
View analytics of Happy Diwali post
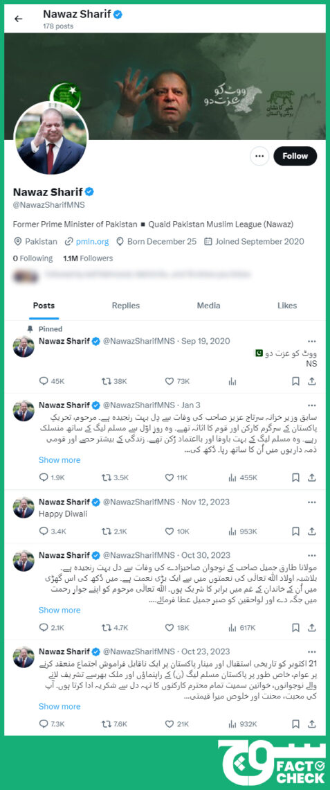[x=242, y=531]
